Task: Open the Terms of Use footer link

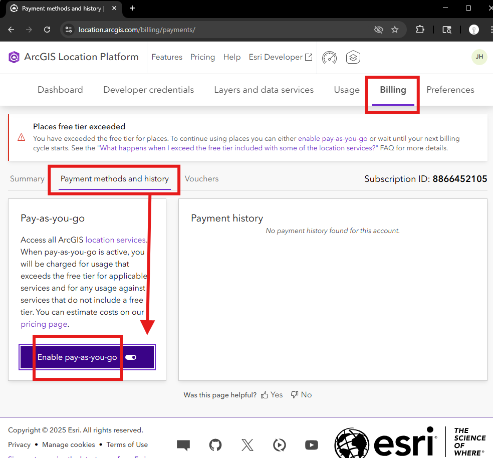Action: 127,444
